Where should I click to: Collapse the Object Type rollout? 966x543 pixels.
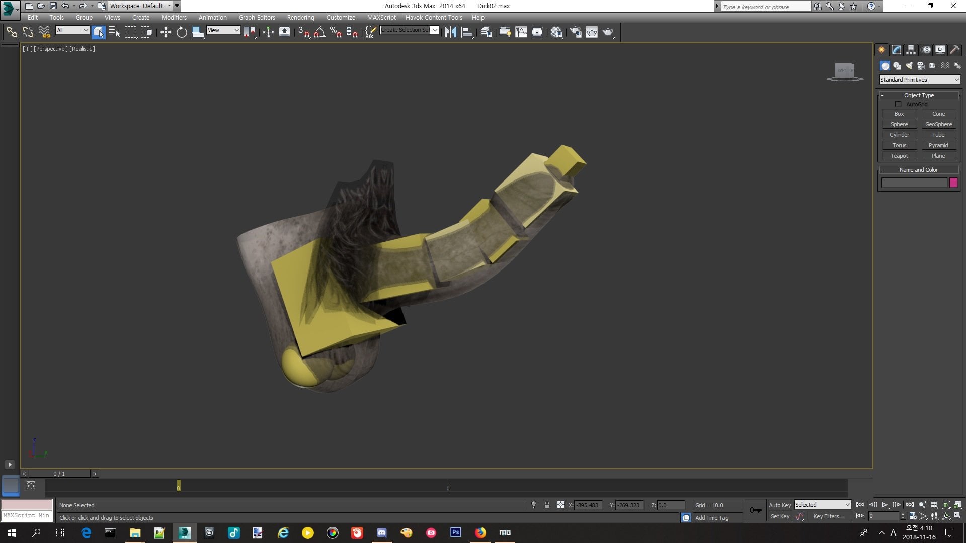point(919,95)
